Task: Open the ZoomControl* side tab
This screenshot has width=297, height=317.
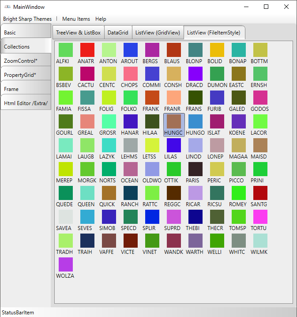Action: click(26, 61)
